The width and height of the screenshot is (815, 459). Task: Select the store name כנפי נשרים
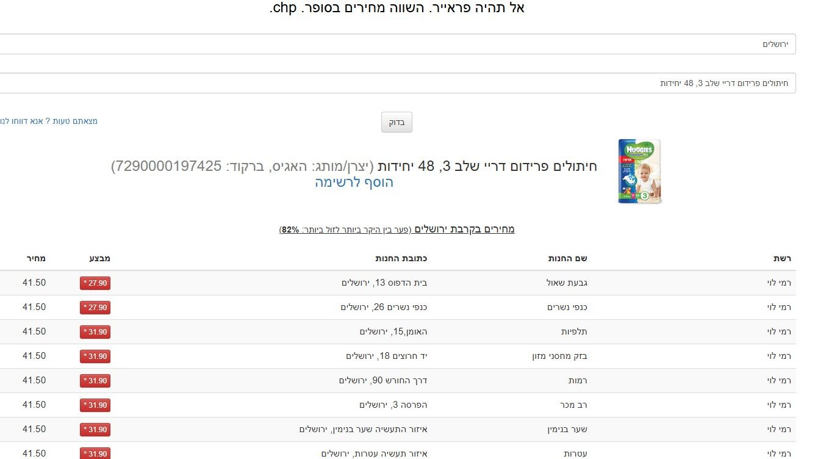(567, 307)
